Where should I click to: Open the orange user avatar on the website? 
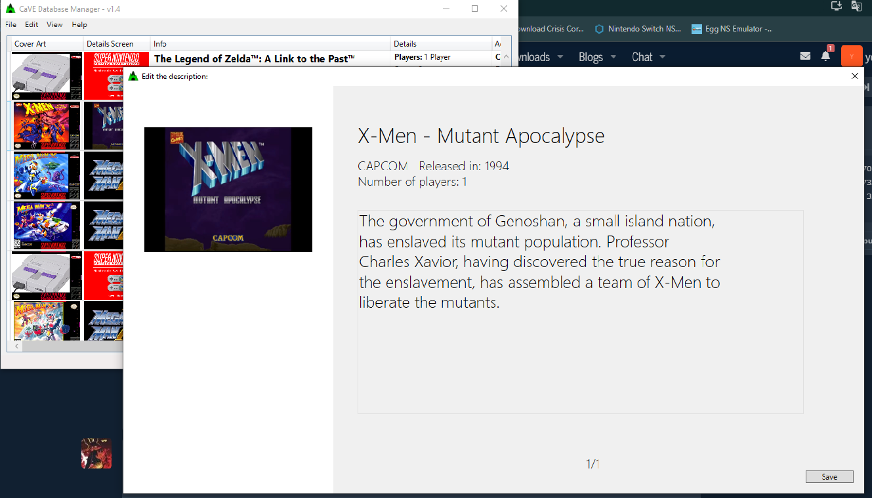(852, 56)
